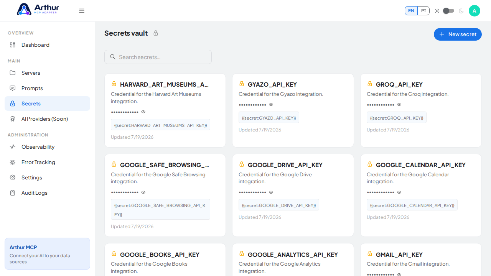Image resolution: width=491 pixels, height=276 pixels.
Task: Open the Prompts section
Action: point(47,88)
